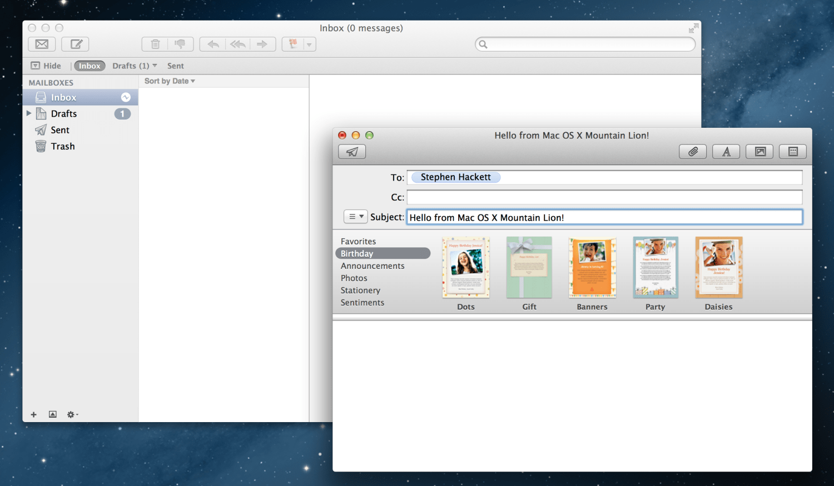
Task: Click the Get Mail envelope icon
Action: (42, 44)
